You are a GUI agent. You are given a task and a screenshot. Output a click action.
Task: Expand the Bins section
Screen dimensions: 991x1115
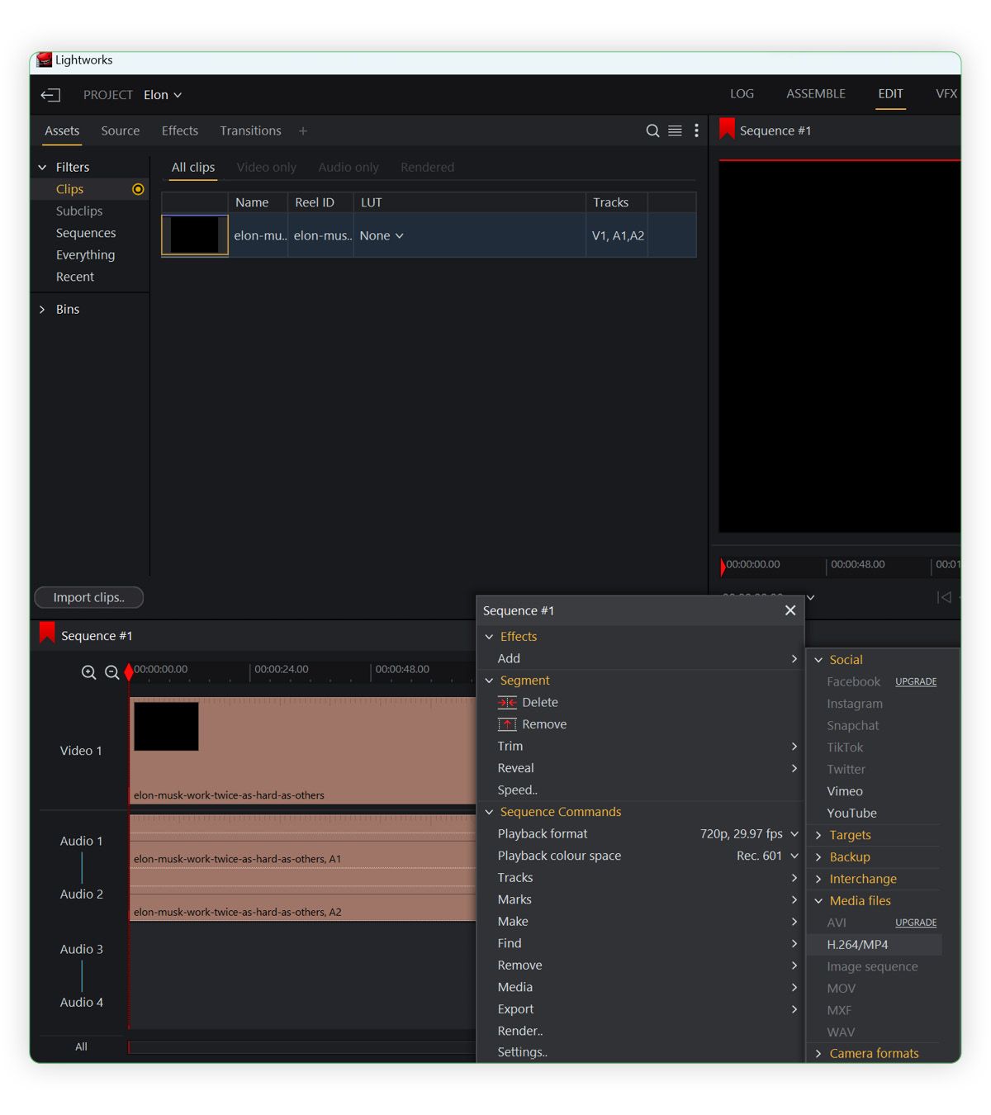pos(42,309)
